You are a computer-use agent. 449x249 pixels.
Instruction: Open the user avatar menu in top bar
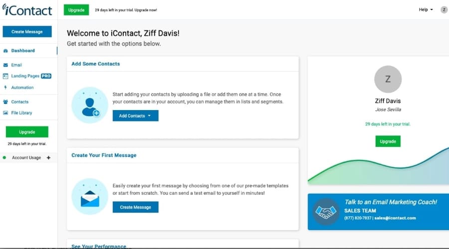click(444, 9)
